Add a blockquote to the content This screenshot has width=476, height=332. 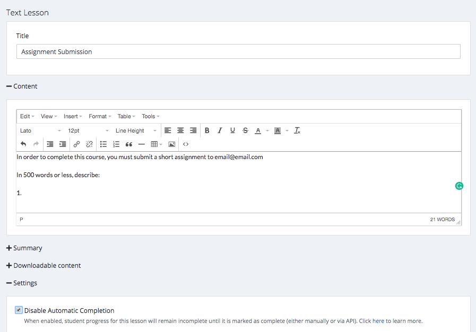129,144
